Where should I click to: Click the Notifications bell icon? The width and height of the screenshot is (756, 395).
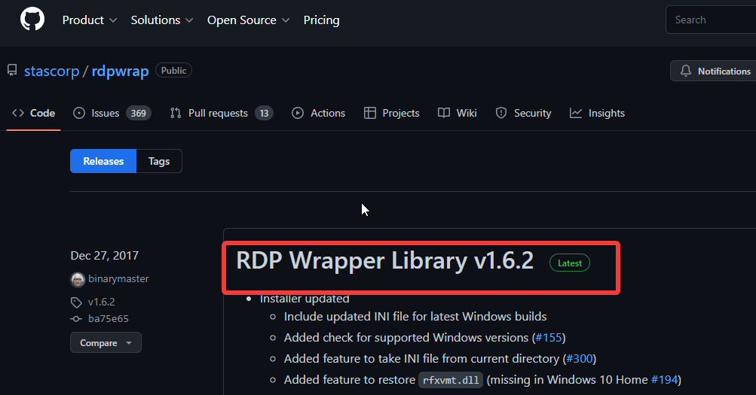[x=686, y=71]
